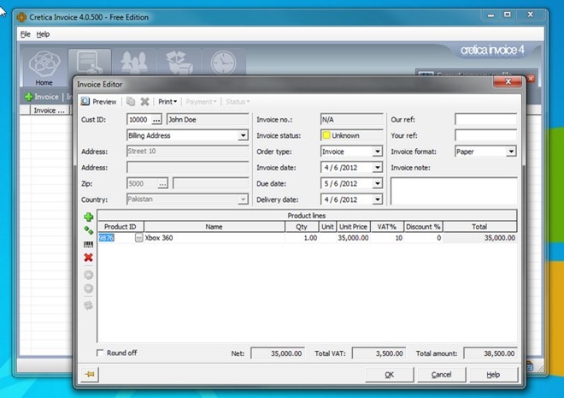Click the Name column header
The width and height of the screenshot is (564, 398).
[x=214, y=227]
